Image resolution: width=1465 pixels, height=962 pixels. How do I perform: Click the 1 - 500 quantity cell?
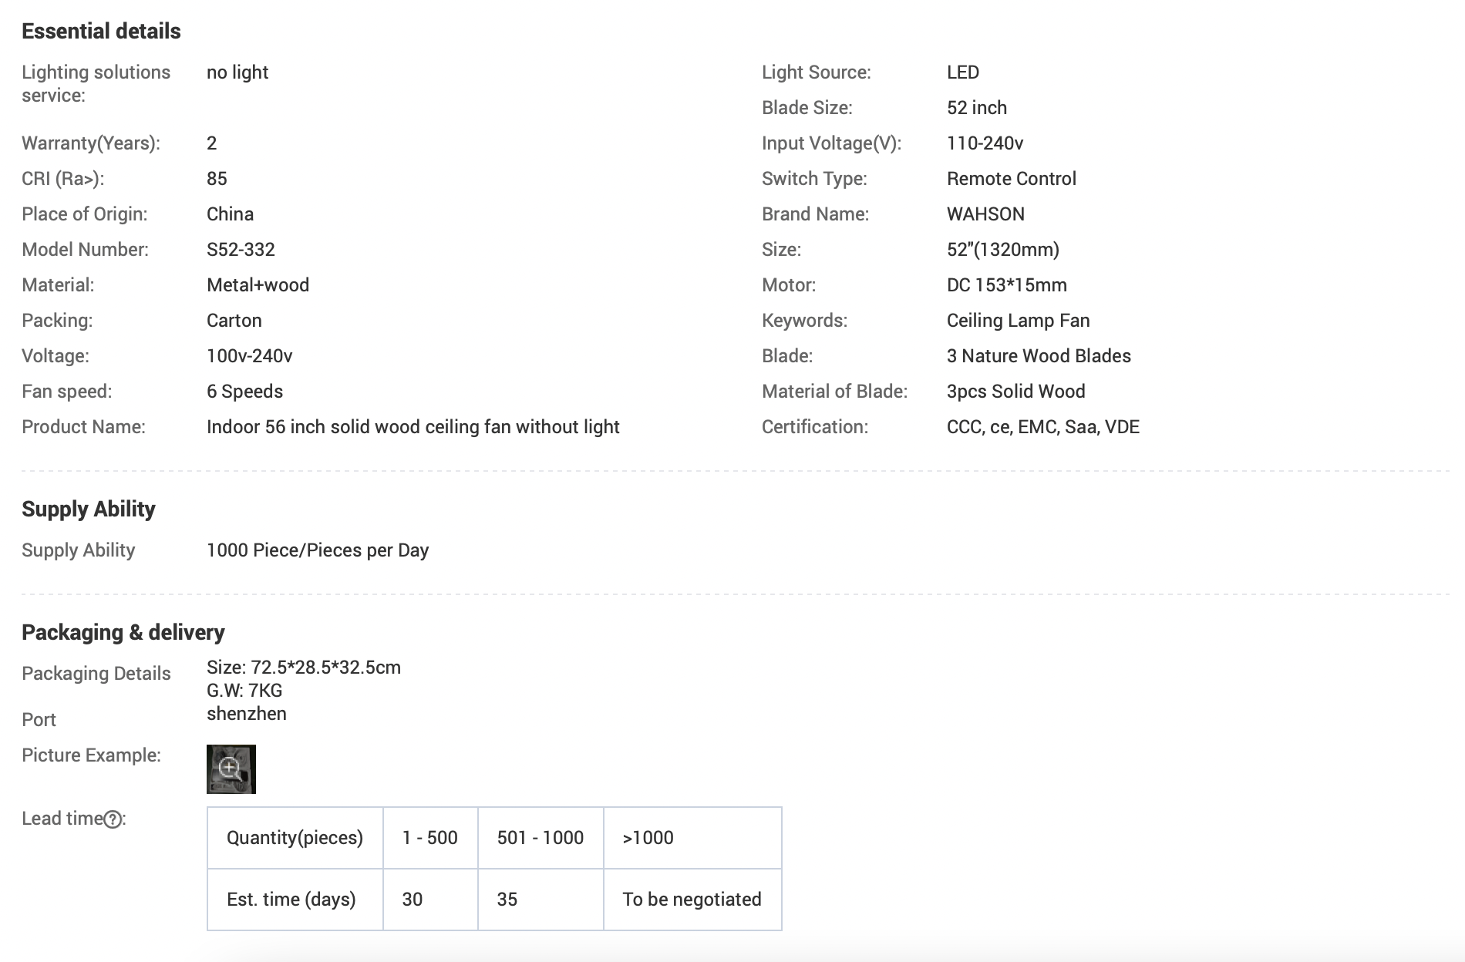pyautogui.click(x=429, y=838)
